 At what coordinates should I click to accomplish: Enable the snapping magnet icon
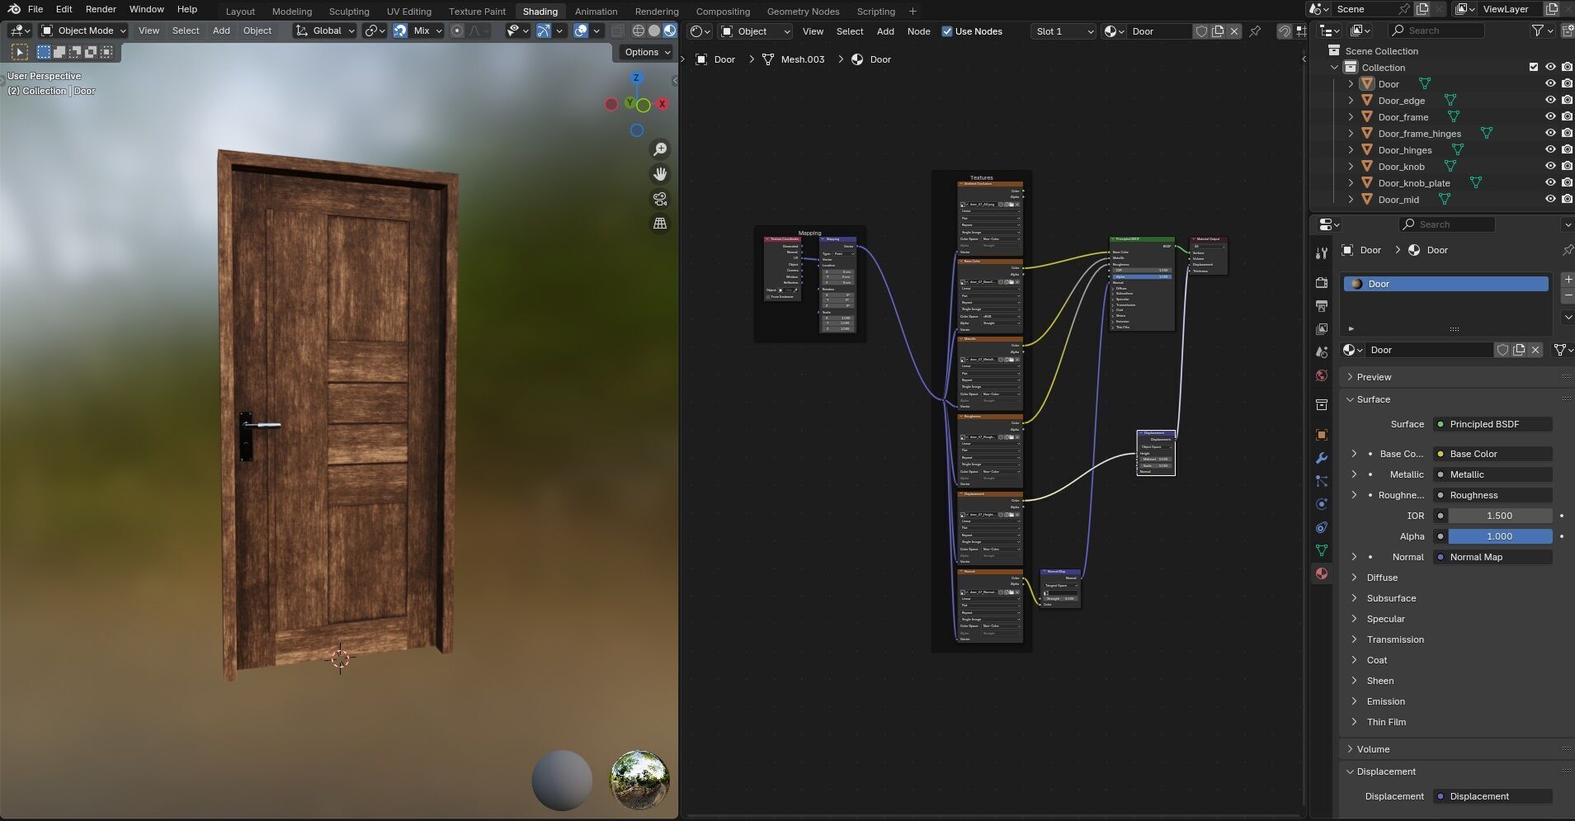click(400, 31)
